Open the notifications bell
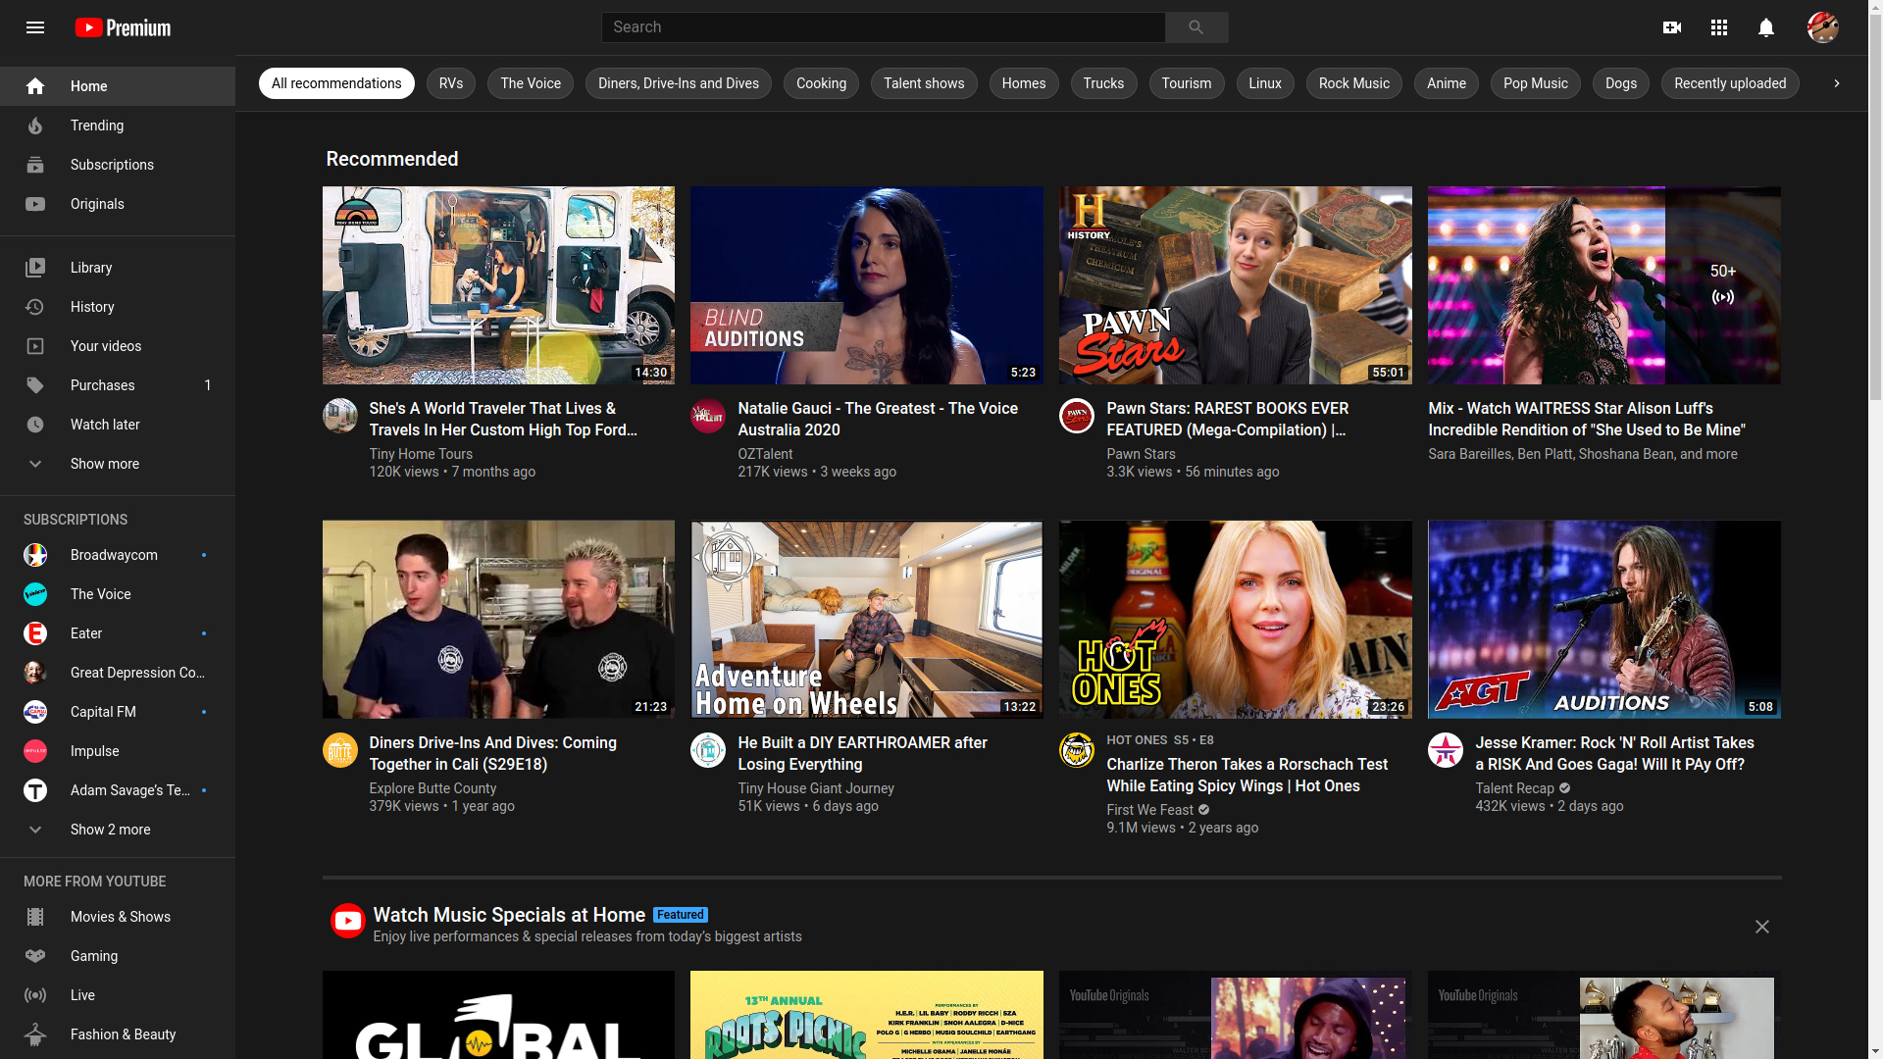The height and width of the screenshot is (1059, 1883). (x=1766, y=27)
